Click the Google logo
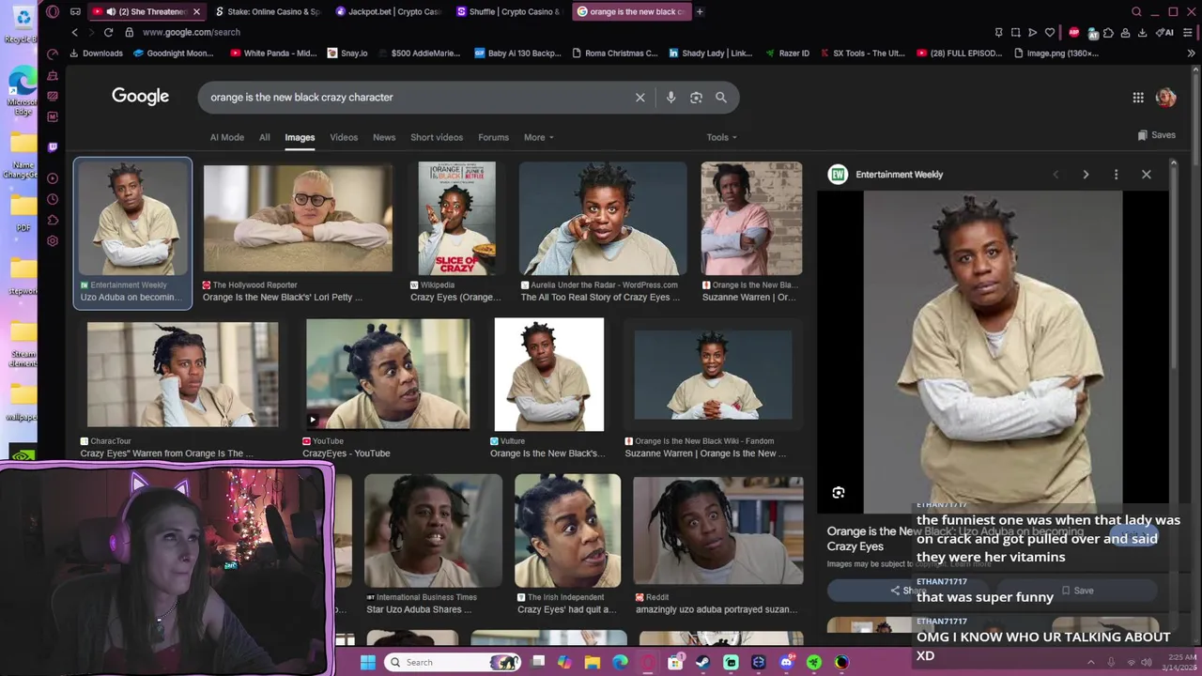 click(140, 97)
